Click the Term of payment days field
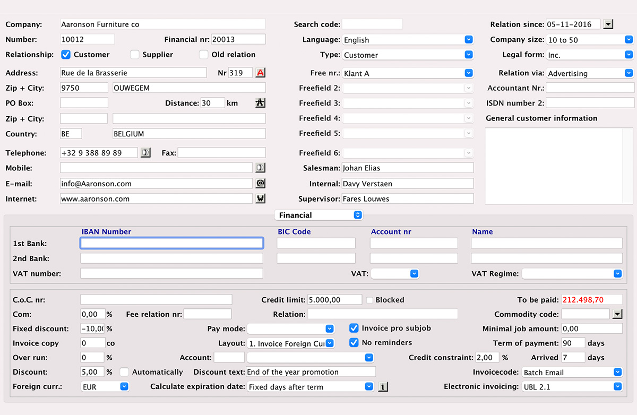Viewport: 637px width, 415px height. pyautogui.click(x=573, y=343)
